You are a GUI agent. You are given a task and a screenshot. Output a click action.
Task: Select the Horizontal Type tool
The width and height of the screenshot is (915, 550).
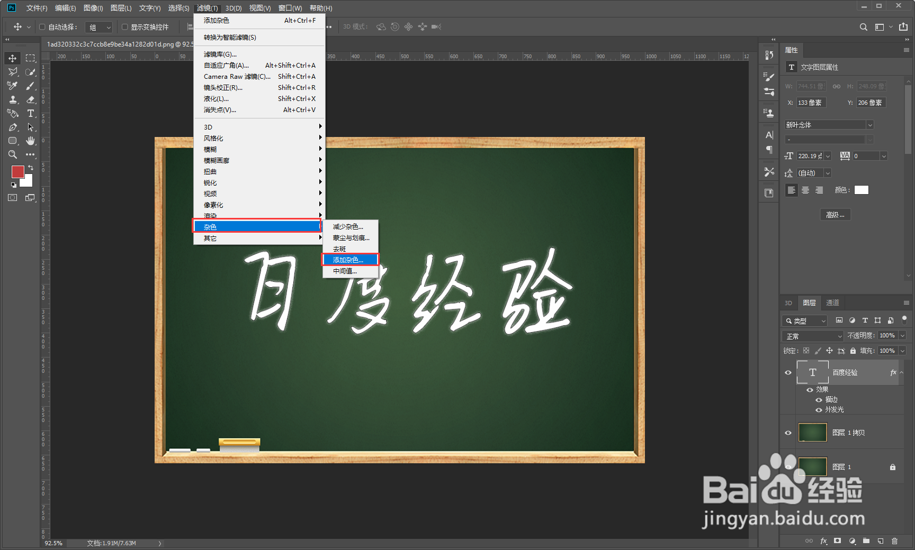point(31,113)
